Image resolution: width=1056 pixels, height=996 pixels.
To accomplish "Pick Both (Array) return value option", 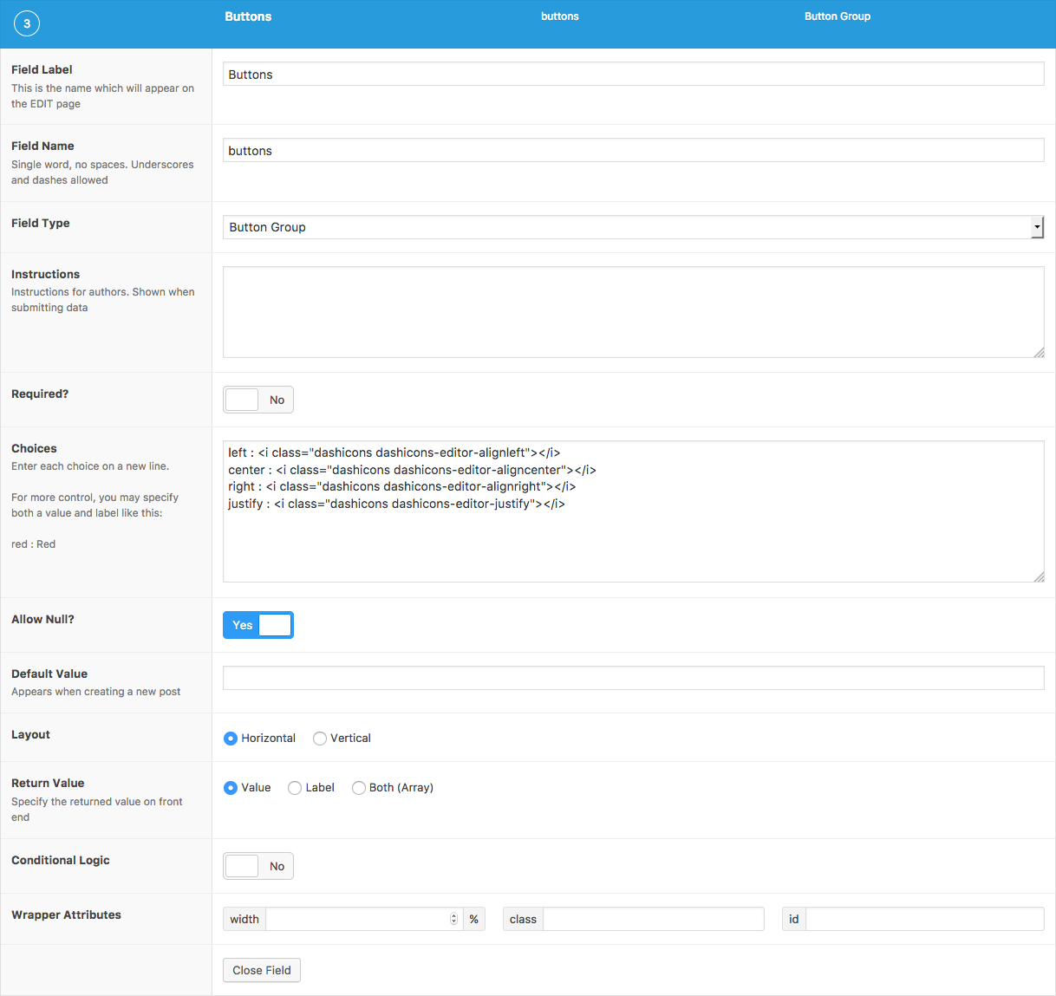I will [x=359, y=788].
